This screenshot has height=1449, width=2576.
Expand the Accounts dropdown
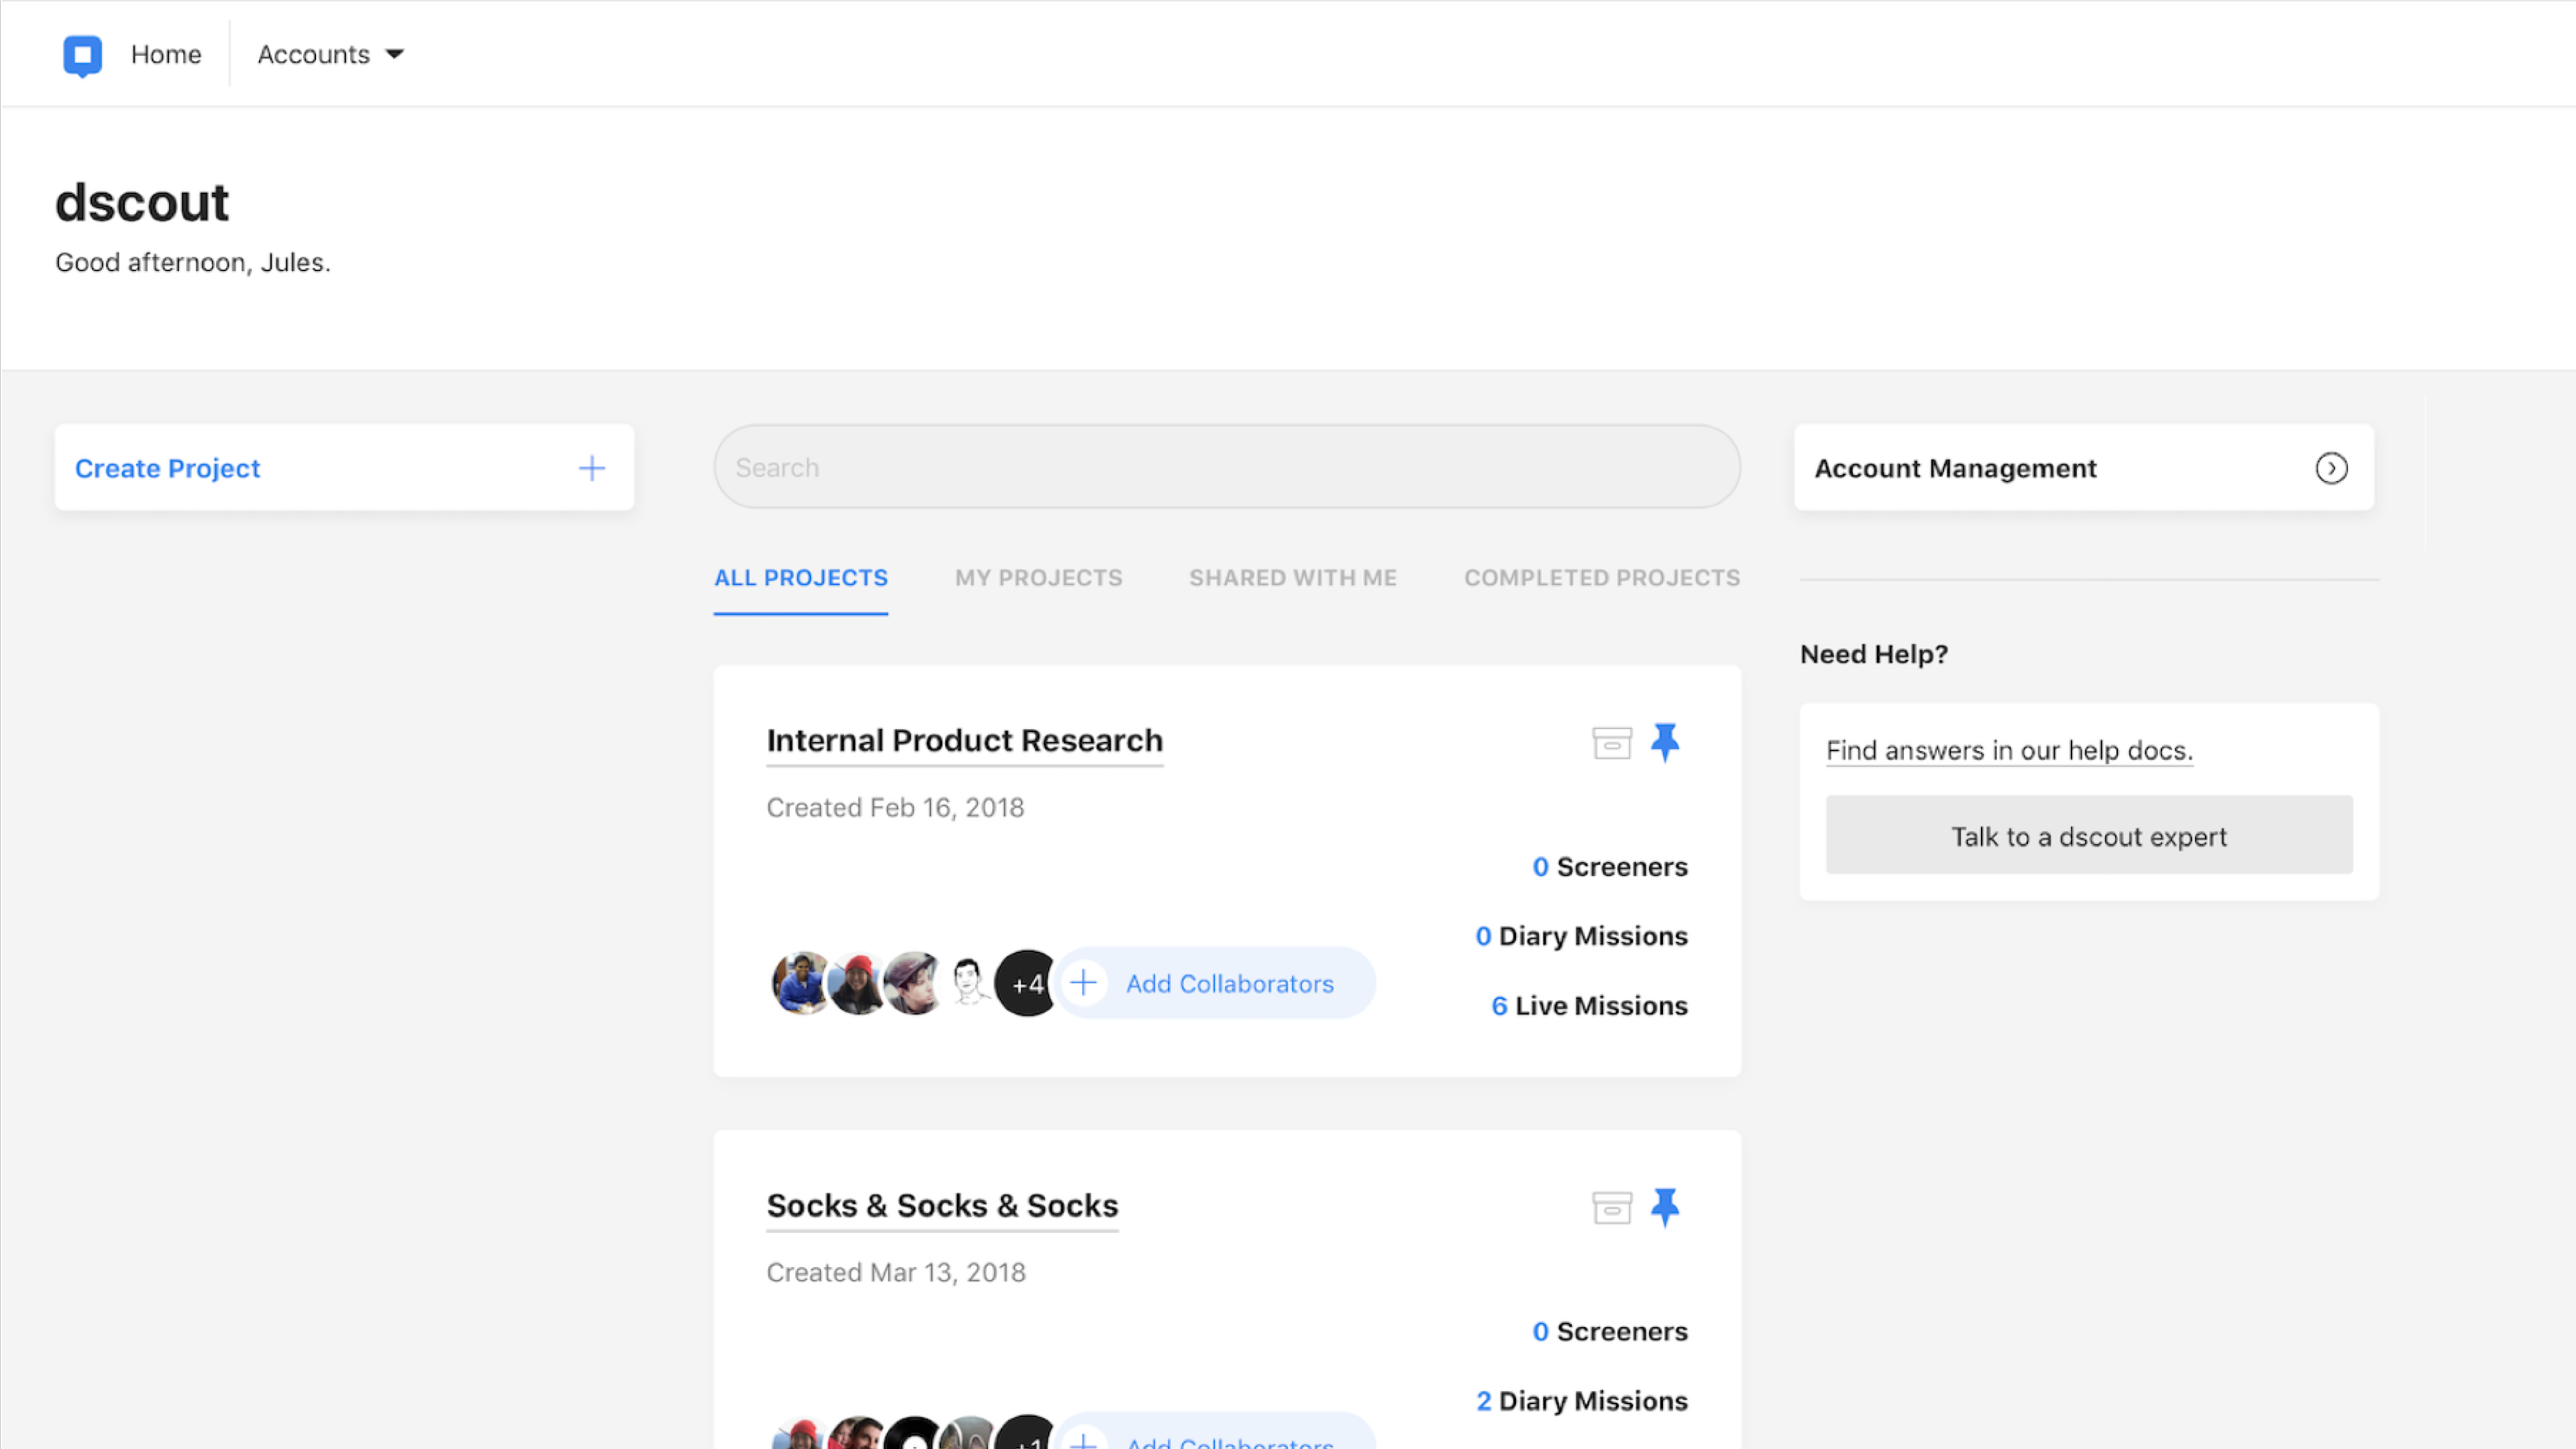click(330, 54)
